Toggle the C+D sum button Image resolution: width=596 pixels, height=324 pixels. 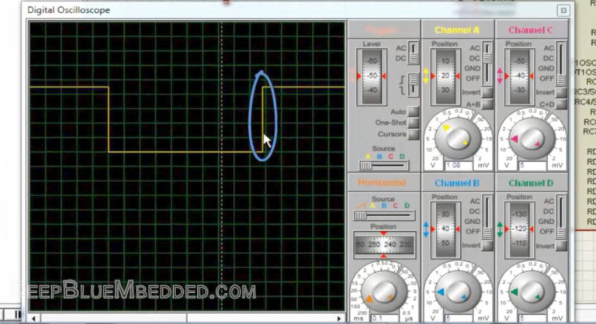pos(562,103)
